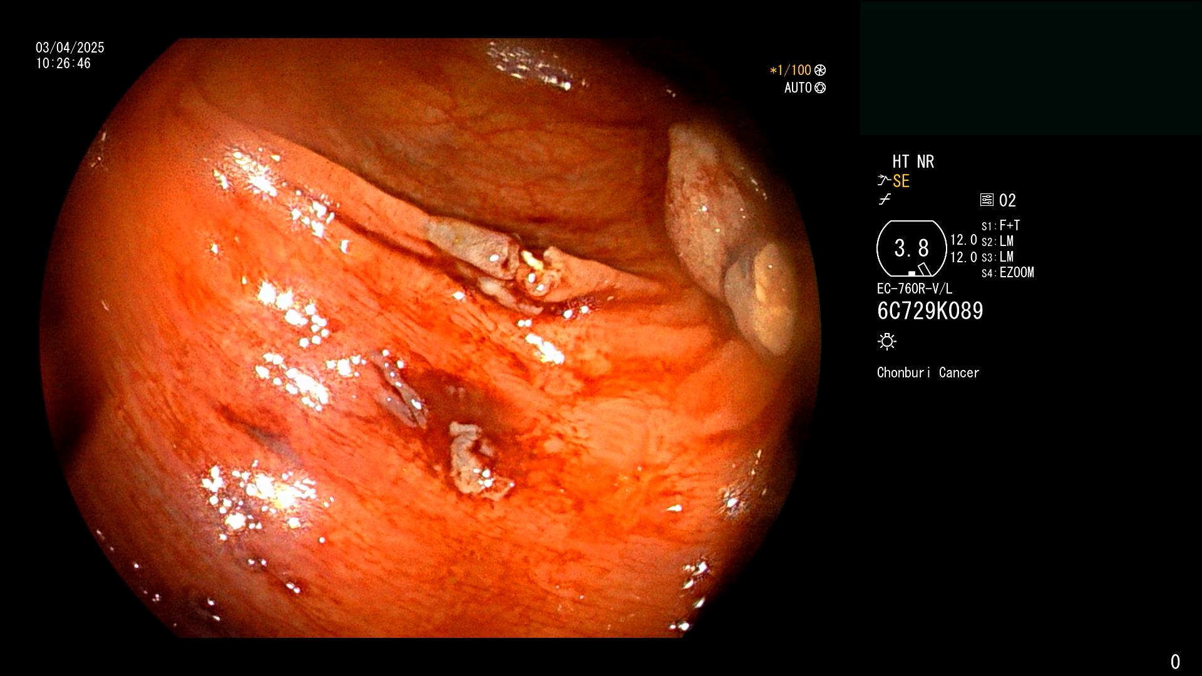Click the shutter speed 1/100 value

click(x=794, y=70)
